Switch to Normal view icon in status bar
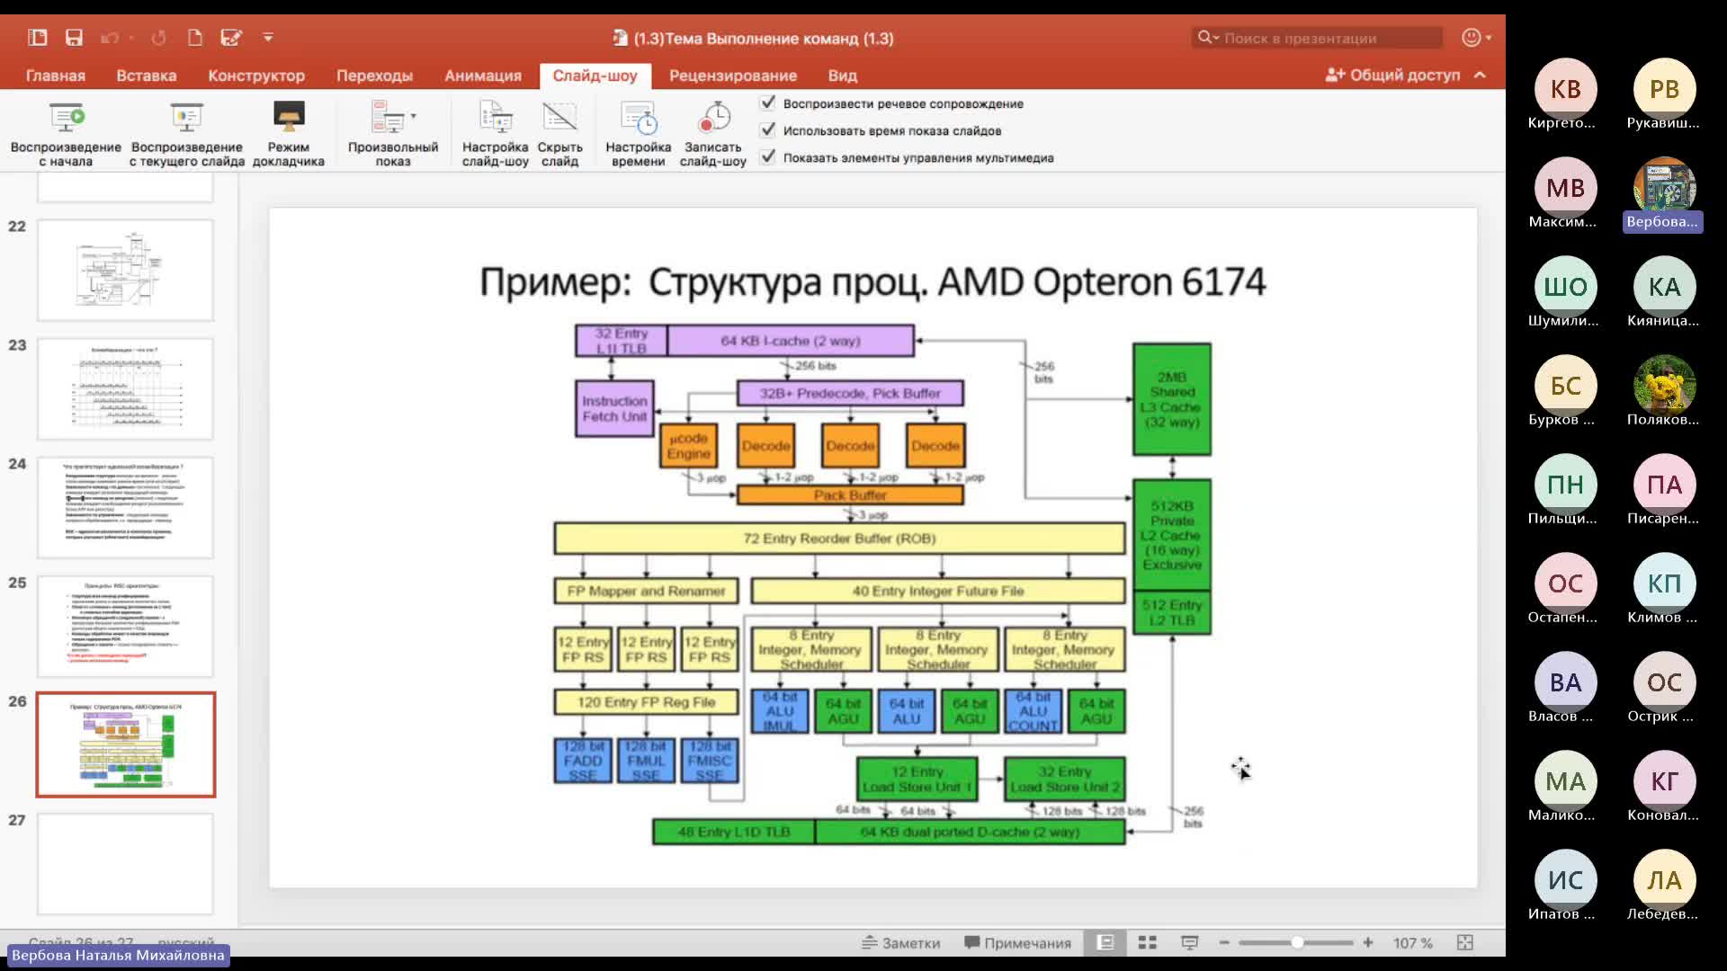Viewport: 1727px width, 971px height. point(1105,942)
